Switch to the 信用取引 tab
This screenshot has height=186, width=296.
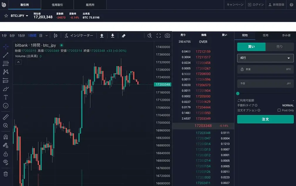pyautogui.click(x=57, y=5)
